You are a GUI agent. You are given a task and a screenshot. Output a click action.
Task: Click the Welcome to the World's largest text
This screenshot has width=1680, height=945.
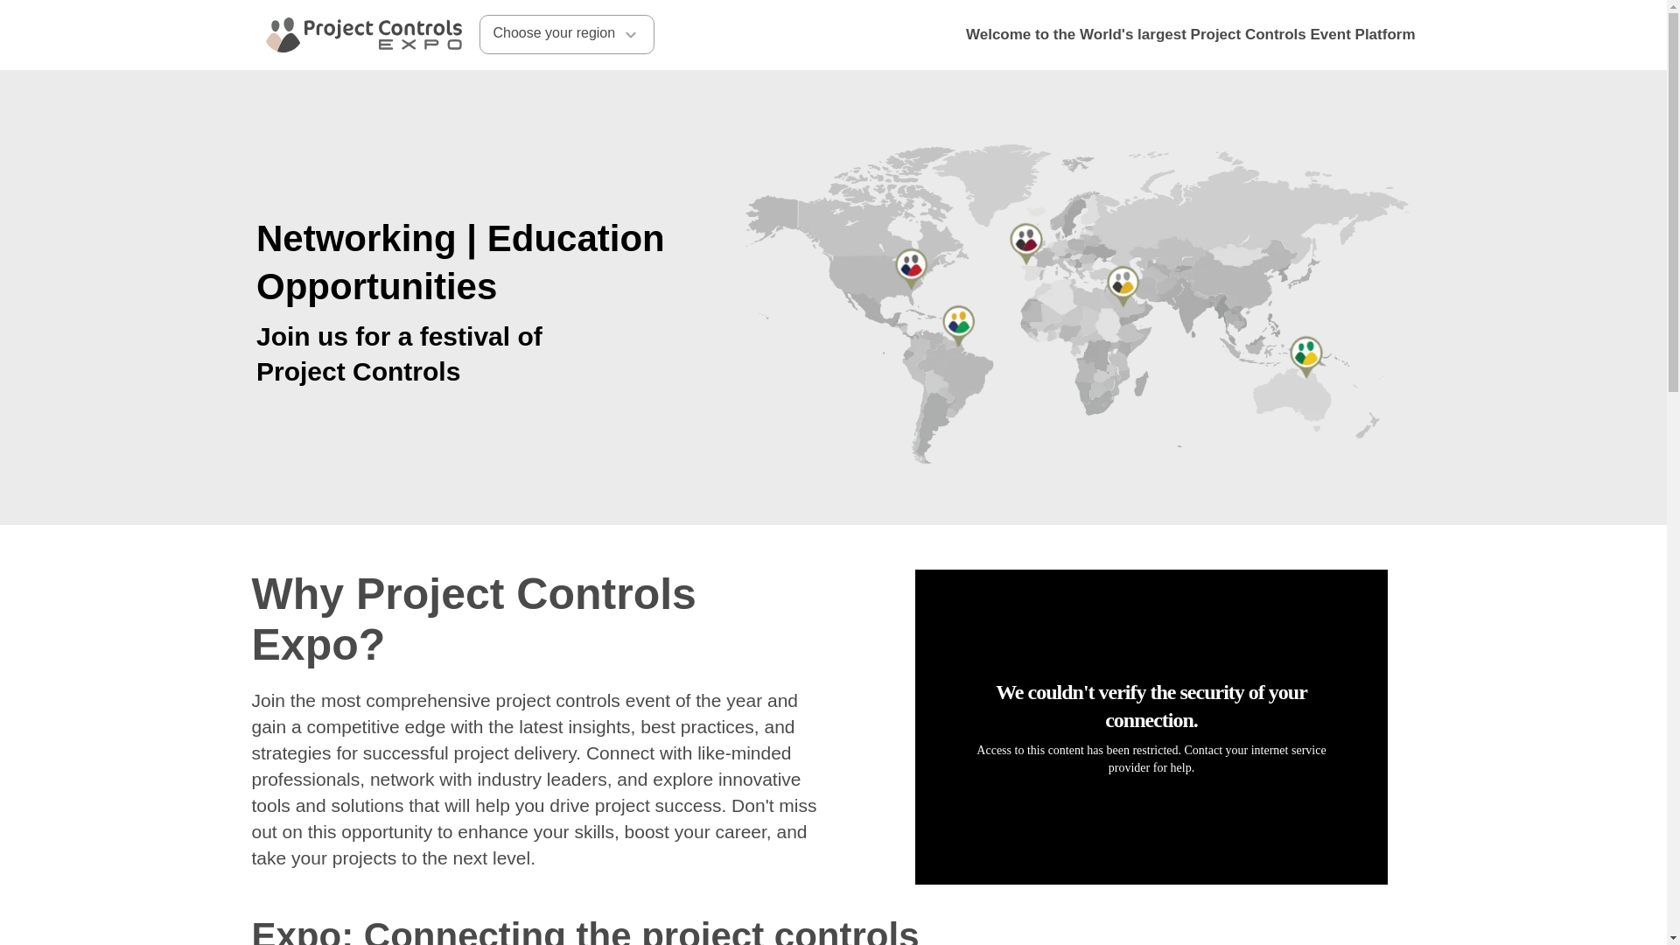pos(1190,35)
